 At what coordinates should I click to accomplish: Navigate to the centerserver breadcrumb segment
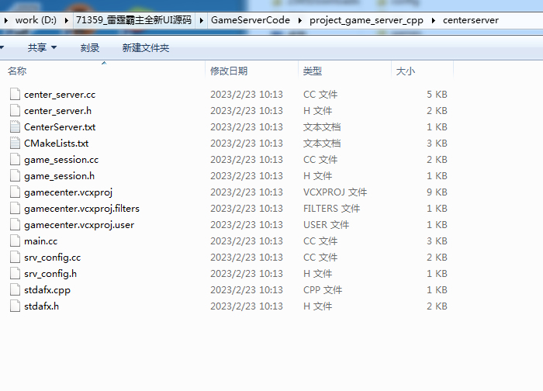pyautogui.click(x=470, y=20)
